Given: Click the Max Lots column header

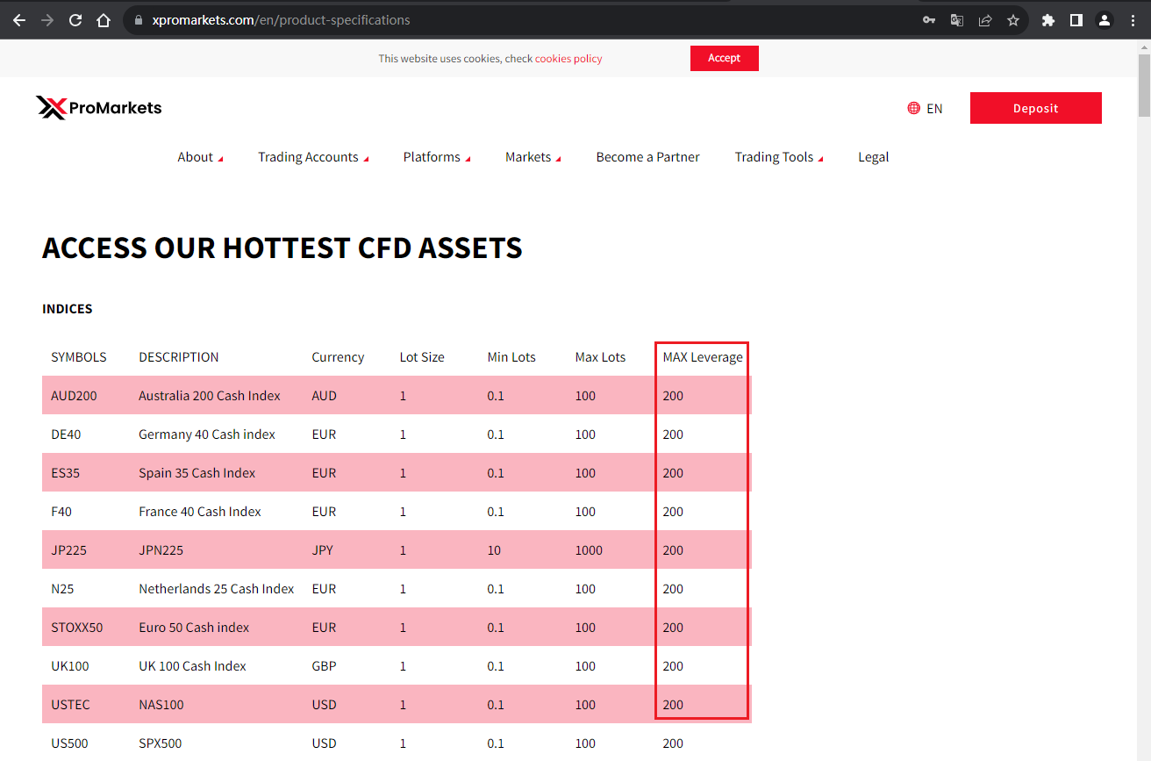Looking at the screenshot, I should (x=600, y=357).
